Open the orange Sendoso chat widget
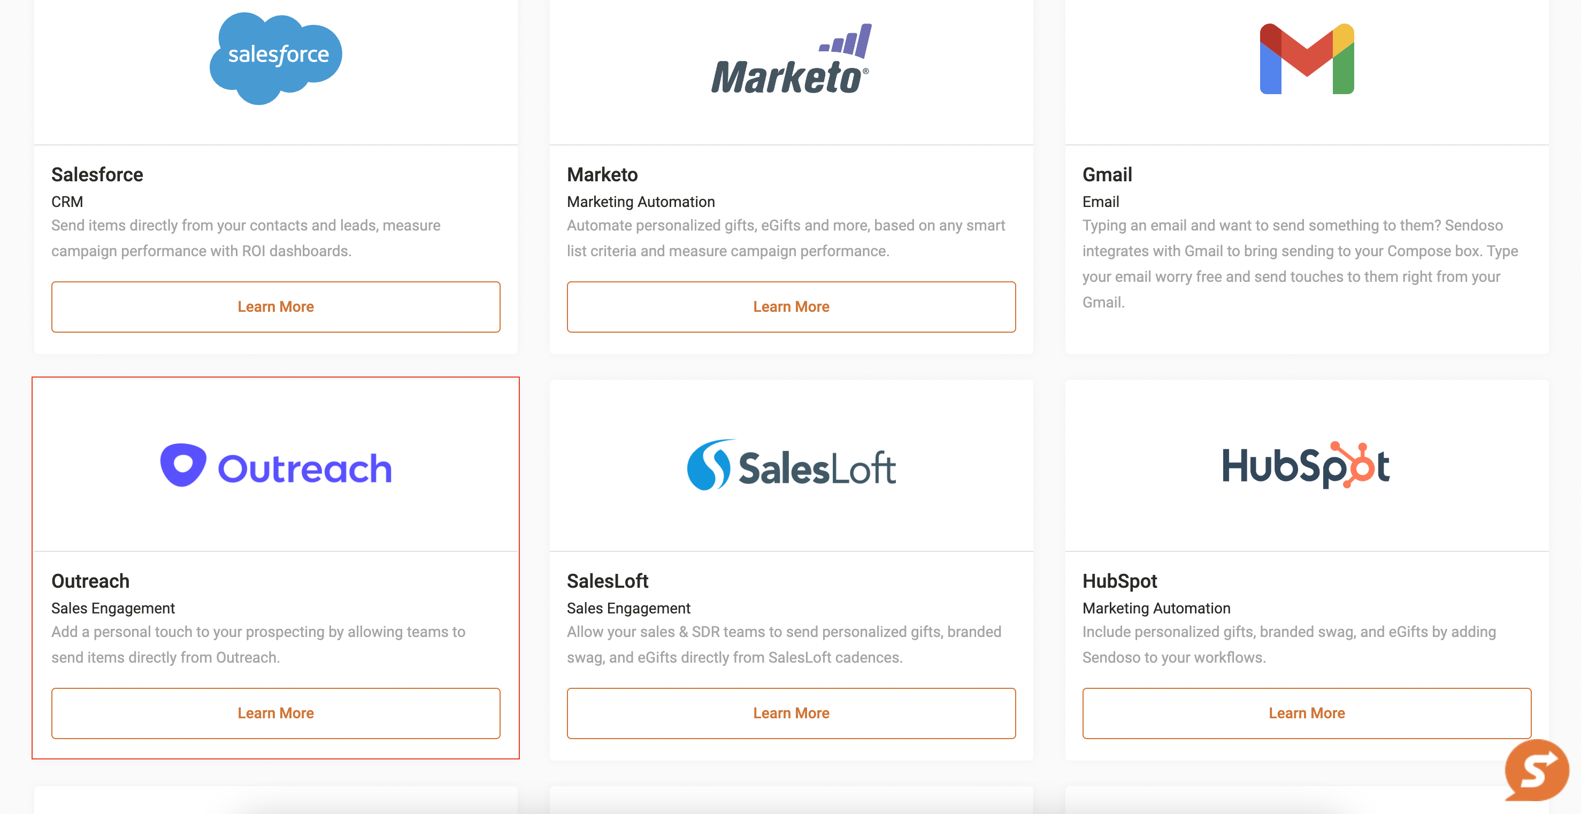1581x814 pixels. [1536, 770]
